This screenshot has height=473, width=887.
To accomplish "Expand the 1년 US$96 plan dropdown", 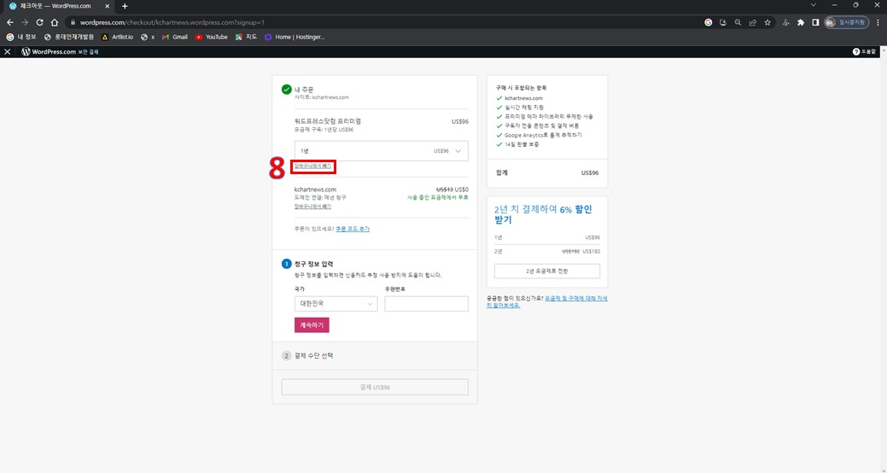I will click(382, 151).
